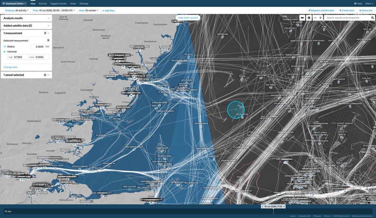
Task: Select the MSC PERLE vessel label
Action: (x=270, y=85)
